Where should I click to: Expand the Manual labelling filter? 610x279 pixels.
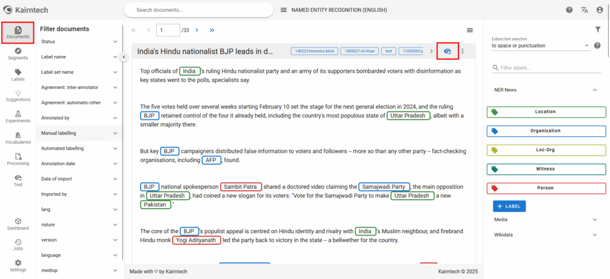pyautogui.click(x=115, y=133)
